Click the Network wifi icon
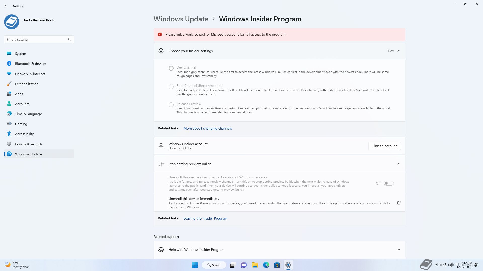The width and height of the screenshot is (483, 271). 9,74
